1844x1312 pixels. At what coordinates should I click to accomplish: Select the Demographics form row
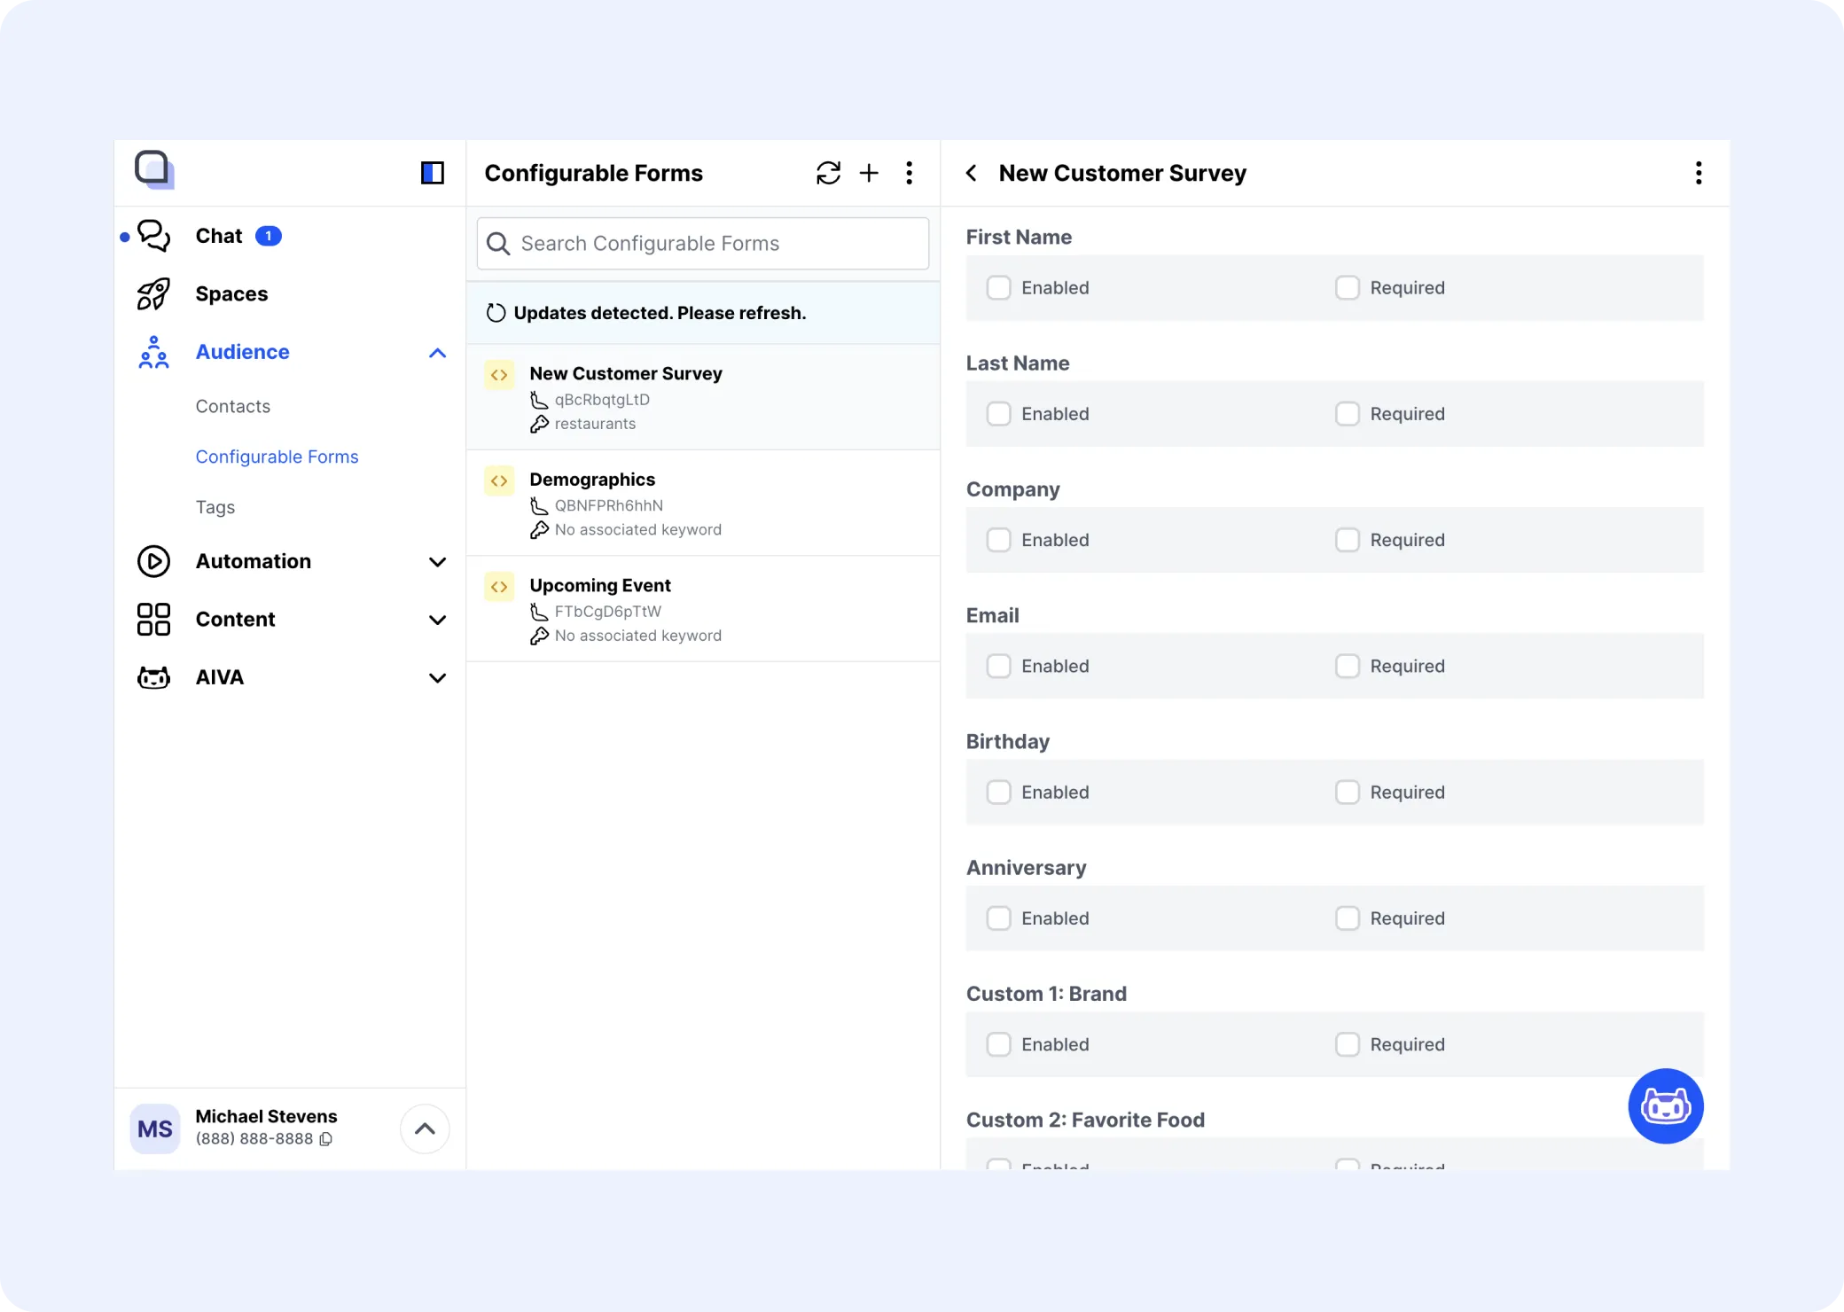point(703,504)
